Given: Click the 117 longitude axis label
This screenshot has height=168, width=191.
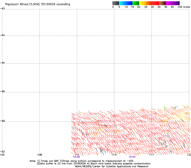Looking at the screenshot, I should pos(152,155).
